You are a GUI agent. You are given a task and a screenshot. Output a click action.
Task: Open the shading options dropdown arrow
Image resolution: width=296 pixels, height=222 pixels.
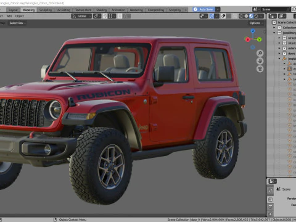[261, 16]
